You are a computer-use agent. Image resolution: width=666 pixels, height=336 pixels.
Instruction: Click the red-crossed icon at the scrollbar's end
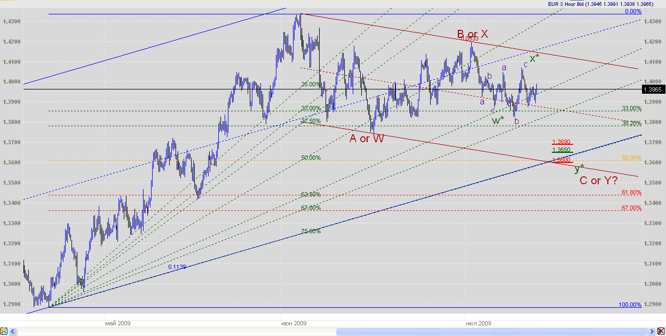pyautogui.click(x=661, y=331)
